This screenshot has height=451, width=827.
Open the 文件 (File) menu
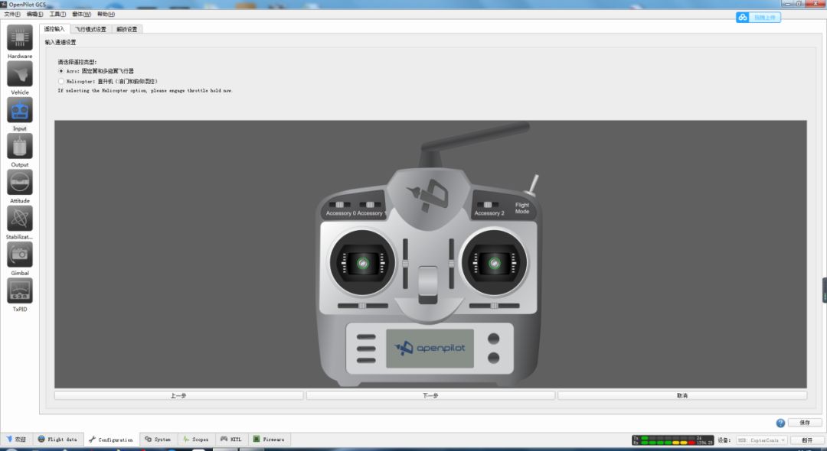point(12,15)
